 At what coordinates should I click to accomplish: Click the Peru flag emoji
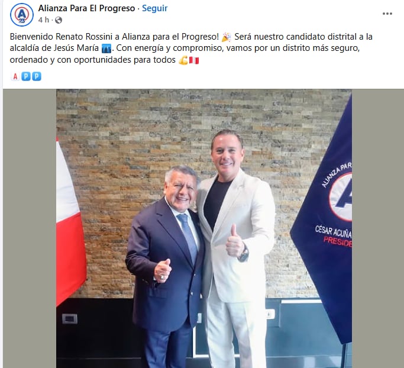[x=194, y=60]
